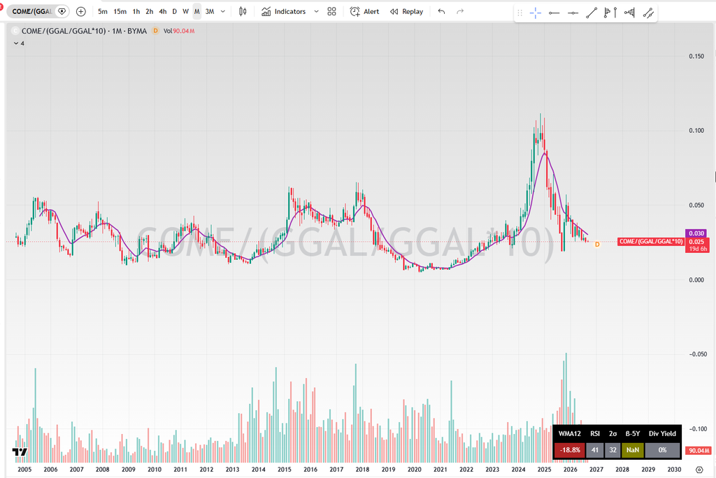The width and height of the screenshot is (716, 478).
Task: Switch chart to the W weekly interval
Action: pyautogui.click(x=185, y=11)
